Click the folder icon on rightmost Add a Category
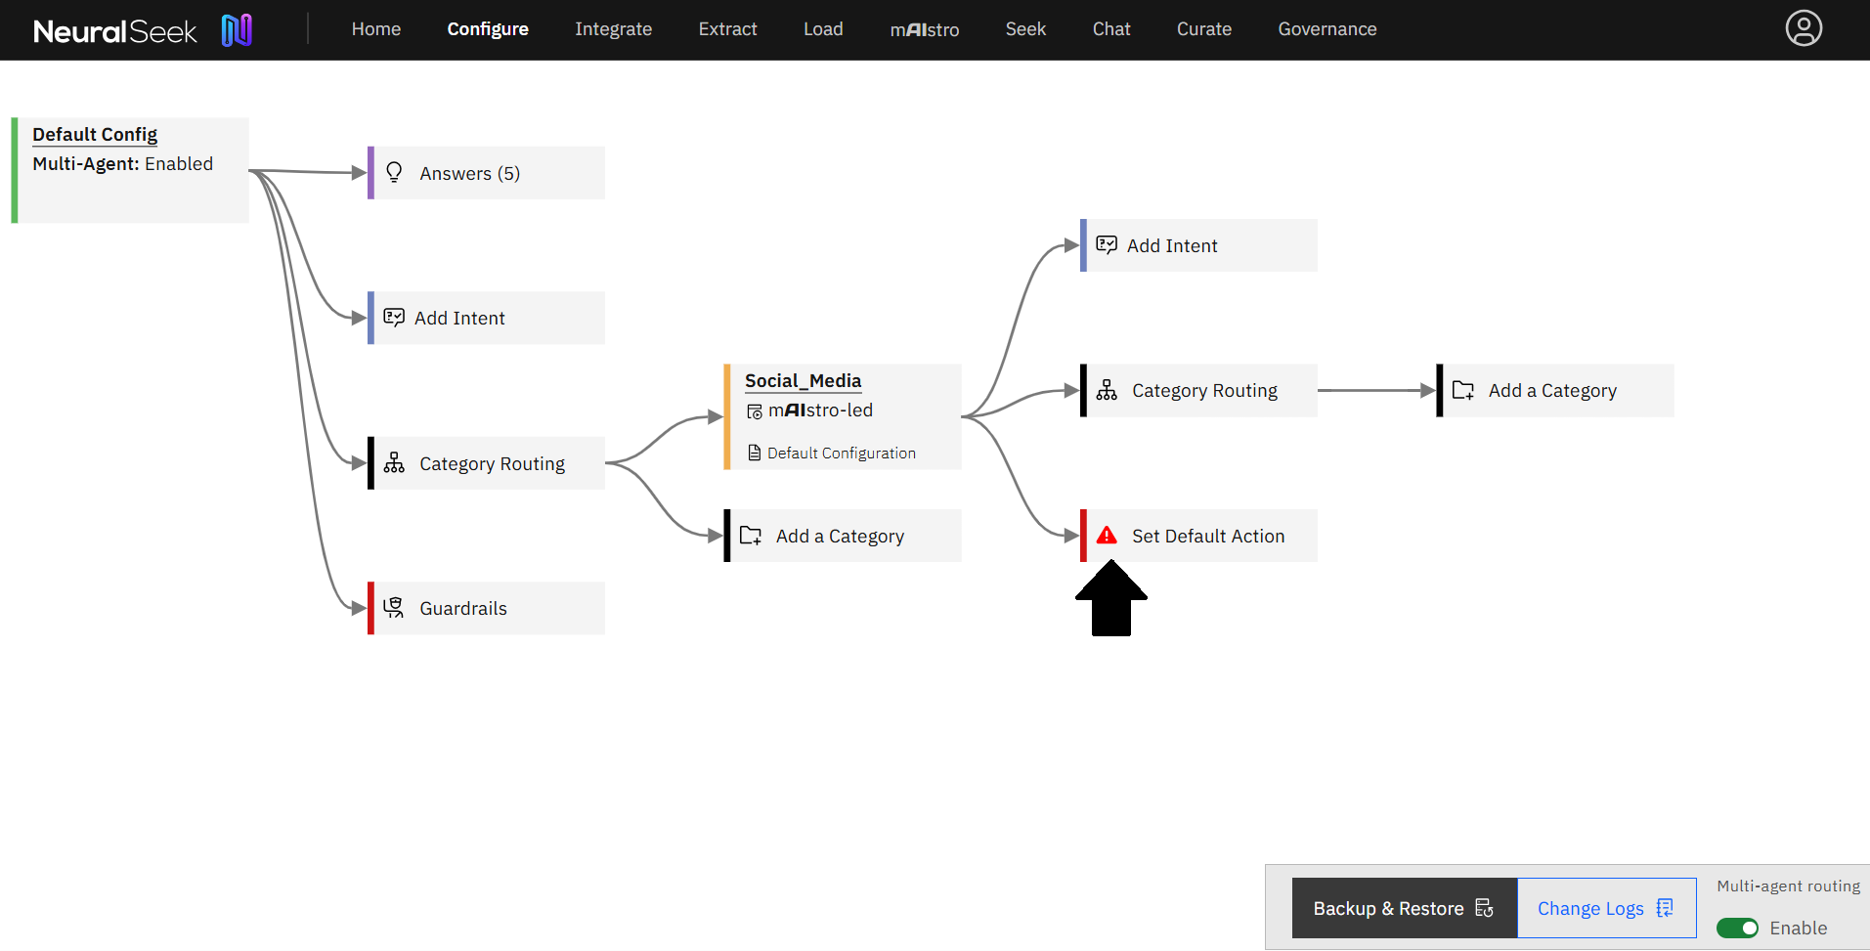The image size is (1870, 951). click(1462, 391)
